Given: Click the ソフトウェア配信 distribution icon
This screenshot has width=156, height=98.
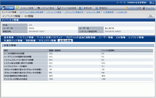Looking at the screenshot, I should (38, 8).
